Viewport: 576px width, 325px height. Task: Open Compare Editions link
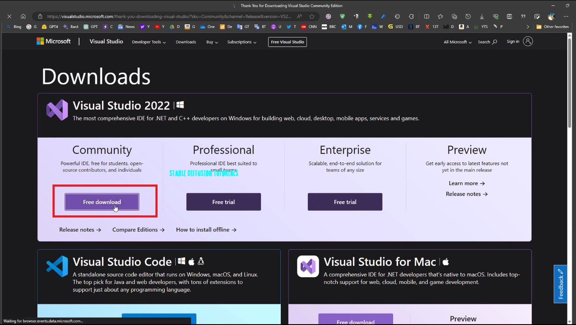138,229
